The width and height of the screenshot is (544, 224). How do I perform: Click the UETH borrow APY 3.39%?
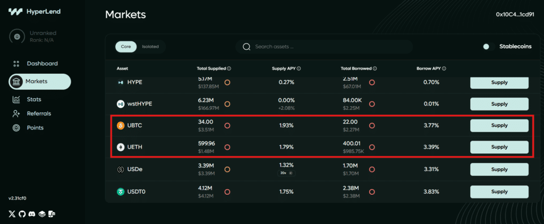(x=431, y=147)
